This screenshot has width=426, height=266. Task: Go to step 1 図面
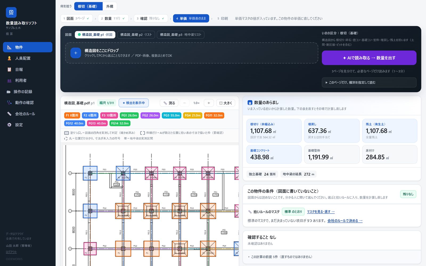tap(77, 18)
